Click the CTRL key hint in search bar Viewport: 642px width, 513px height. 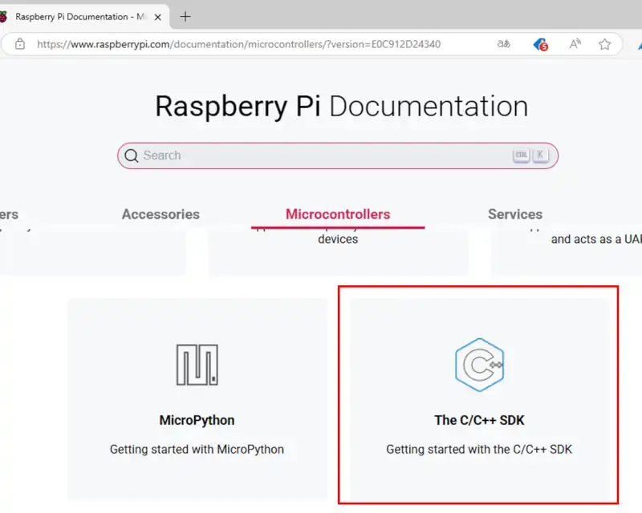pyautogui.click(x=521, y=155)
